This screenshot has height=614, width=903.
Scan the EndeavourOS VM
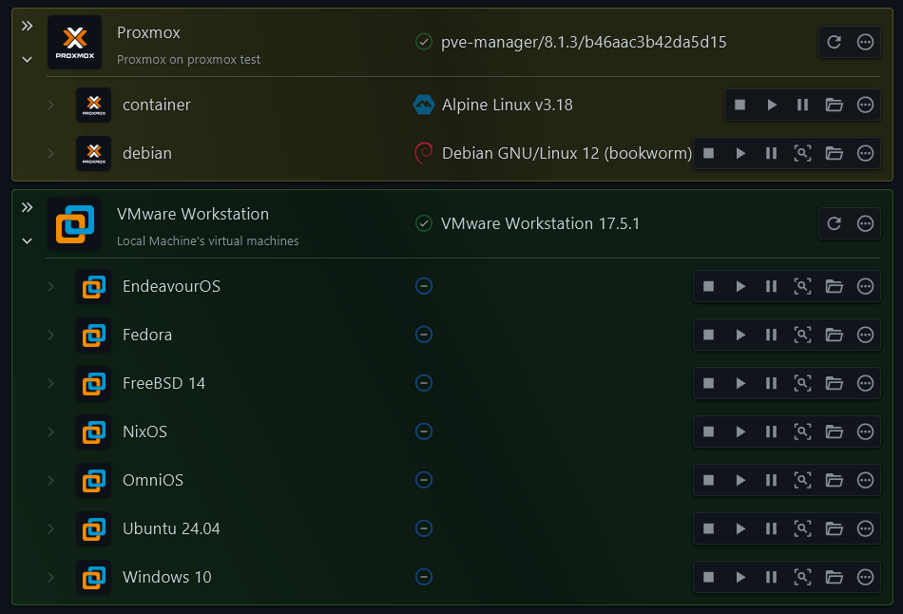coord(803,286)
